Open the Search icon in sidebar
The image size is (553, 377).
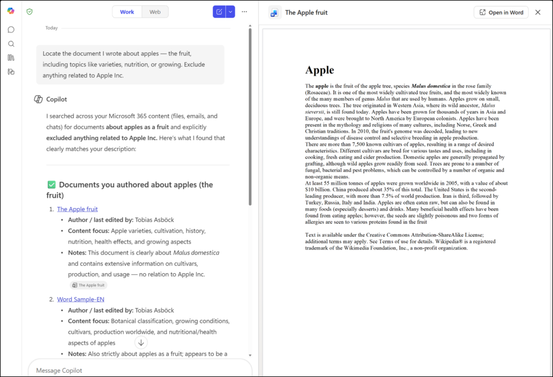click(x=11, y=44)
